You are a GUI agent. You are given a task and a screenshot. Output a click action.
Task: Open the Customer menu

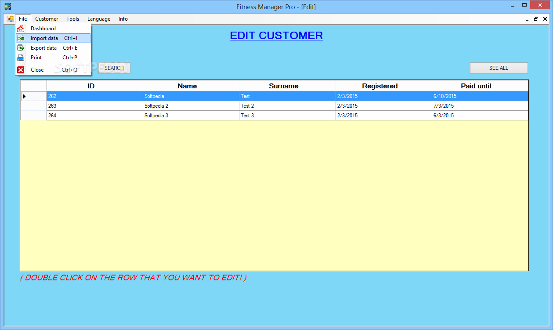point(47,19)
